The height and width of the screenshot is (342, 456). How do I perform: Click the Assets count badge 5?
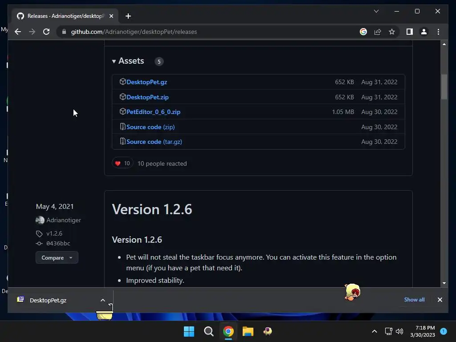coord(159,61)
